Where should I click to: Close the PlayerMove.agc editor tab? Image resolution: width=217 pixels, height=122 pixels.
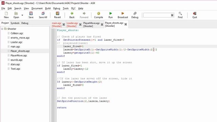pos(102,24)
